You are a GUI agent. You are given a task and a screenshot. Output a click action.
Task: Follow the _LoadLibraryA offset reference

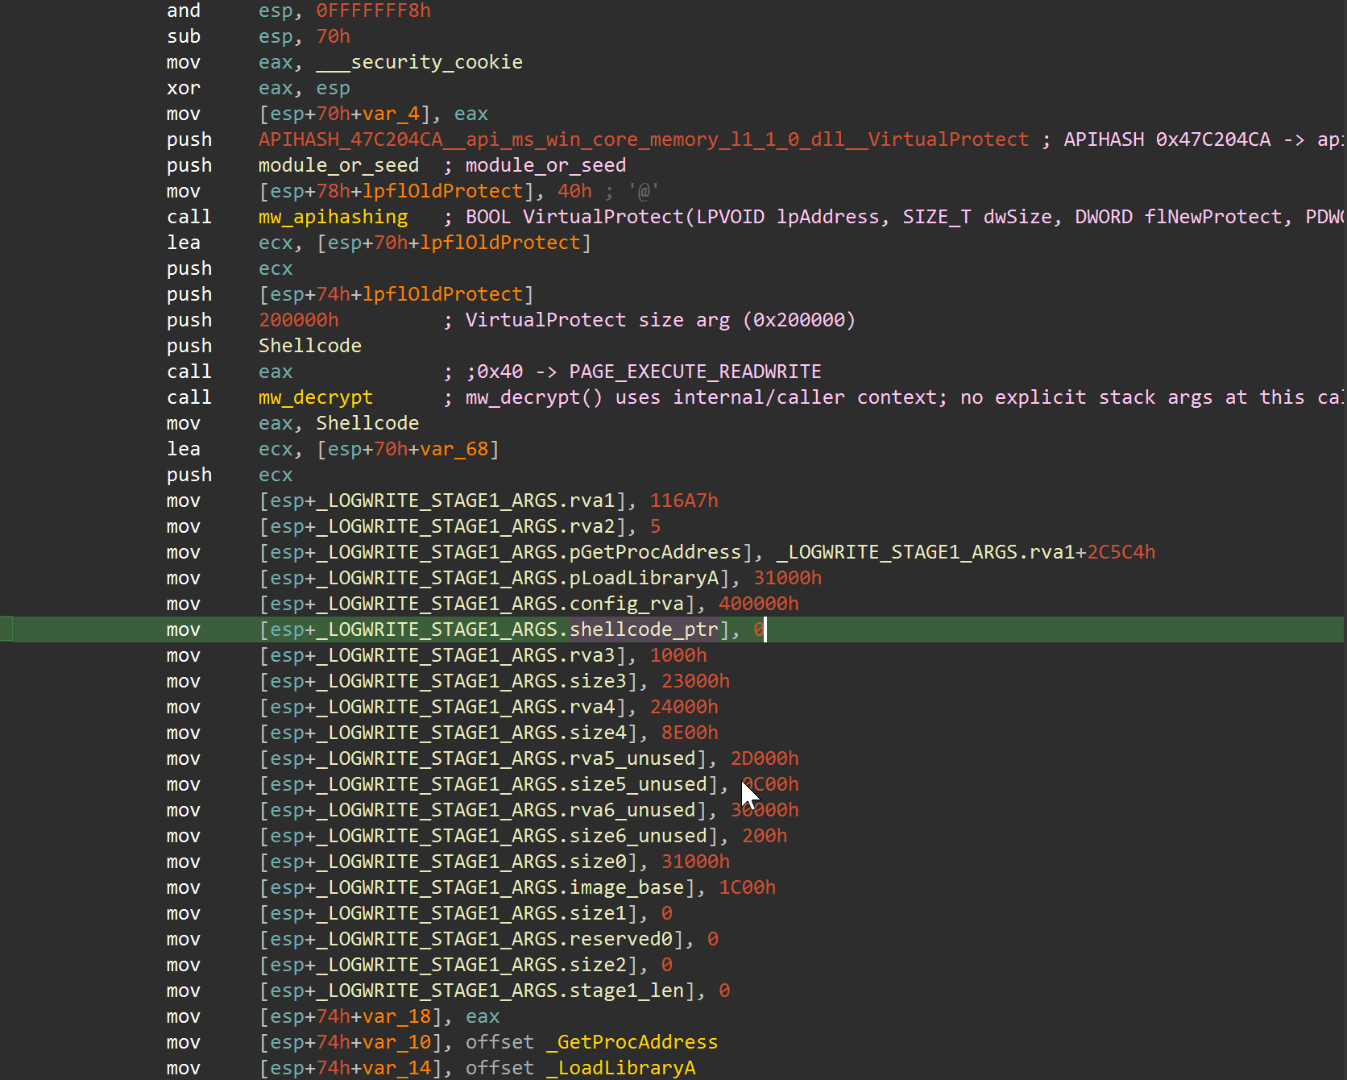click(x=620, y=1068)
